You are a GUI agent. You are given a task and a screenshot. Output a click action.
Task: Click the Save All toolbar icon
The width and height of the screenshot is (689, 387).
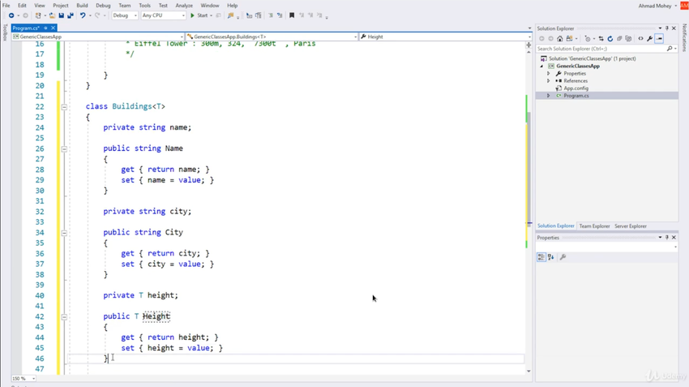[x=71, y=15]
